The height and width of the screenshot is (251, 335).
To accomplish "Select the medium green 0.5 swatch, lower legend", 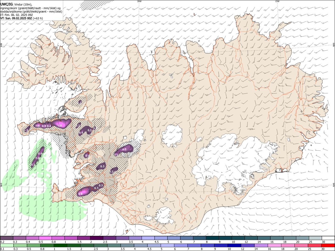I will pos(33,246).
